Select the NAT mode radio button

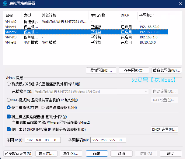[x=9, y=100]
